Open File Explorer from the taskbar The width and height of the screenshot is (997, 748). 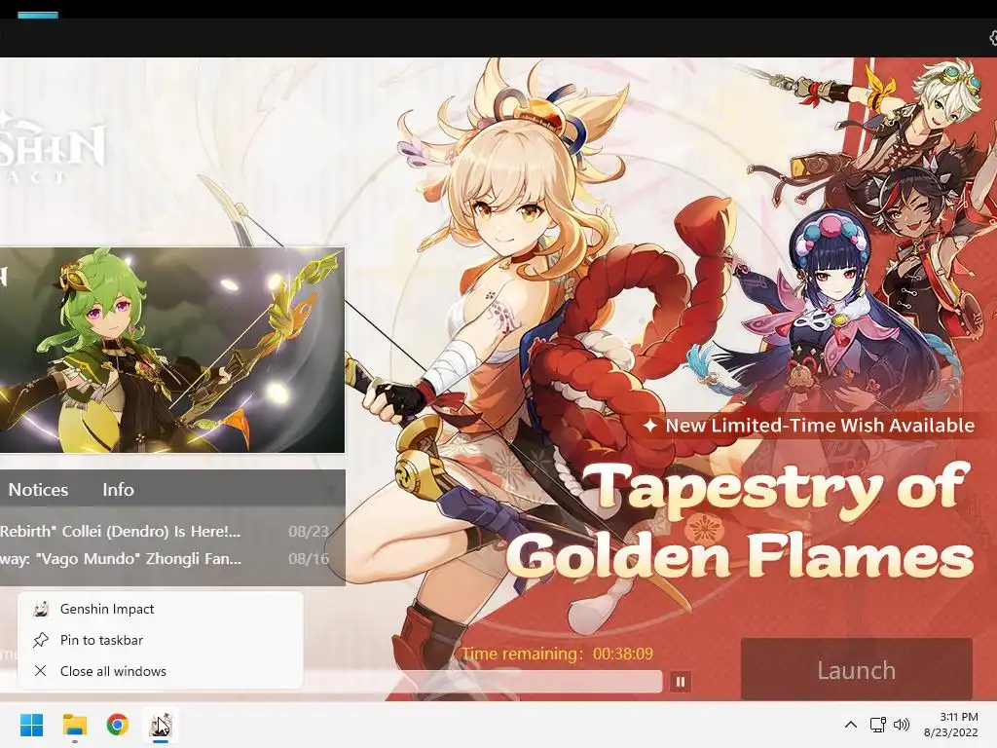(x=74, y=725)
